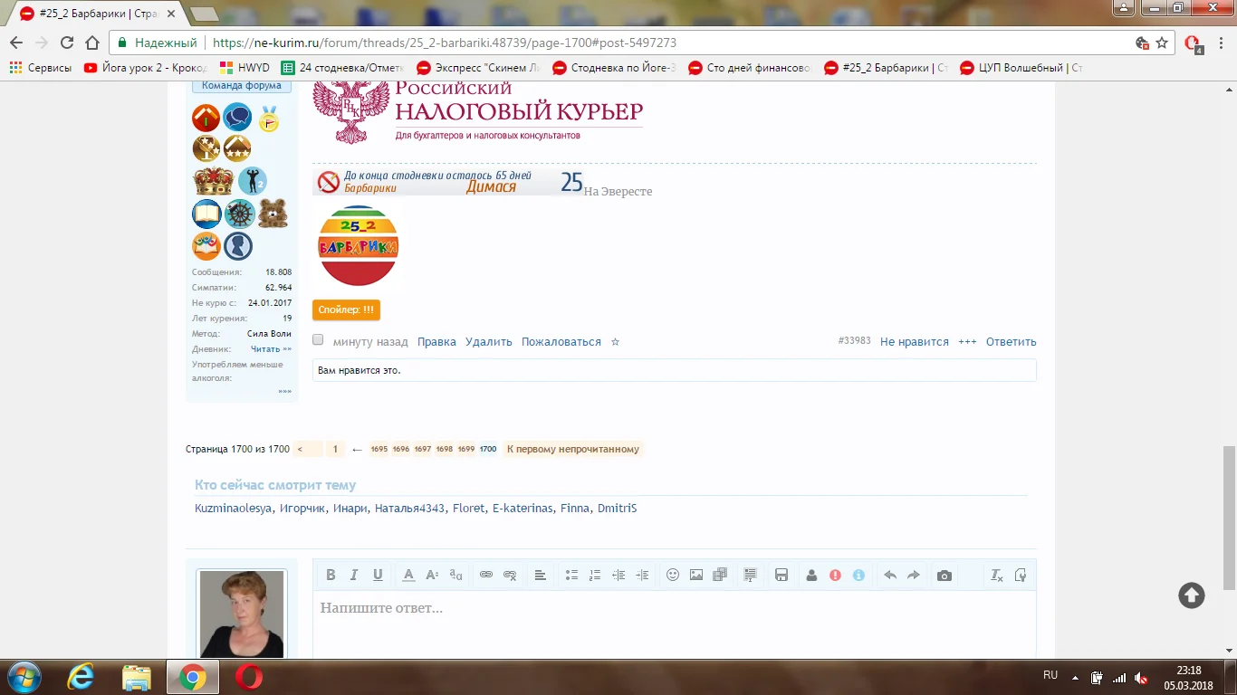Image resolution: width=1237 pixels, height=695 pixels.
Task: Open the 'ЦУП Волшебный' bookmark
Action: click(x=1021, y=68)
